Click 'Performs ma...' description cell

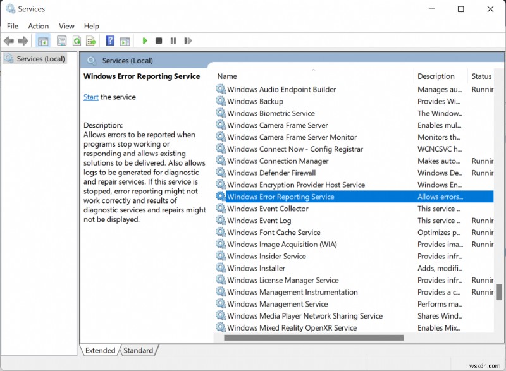(440, 304)
